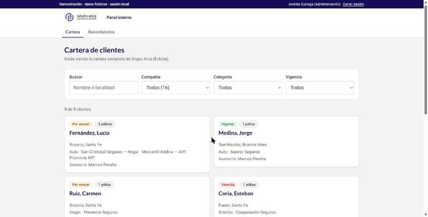
Task: Focus the Buscar name or locality field
Action: point(103,88)
